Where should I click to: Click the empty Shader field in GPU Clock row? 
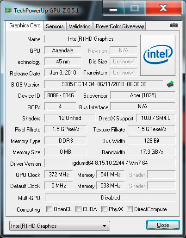(161, 175)
